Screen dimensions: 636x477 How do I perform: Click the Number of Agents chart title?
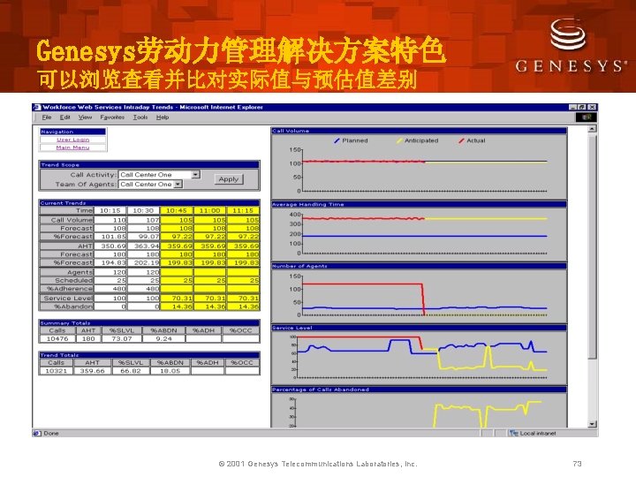coord(299,266)
